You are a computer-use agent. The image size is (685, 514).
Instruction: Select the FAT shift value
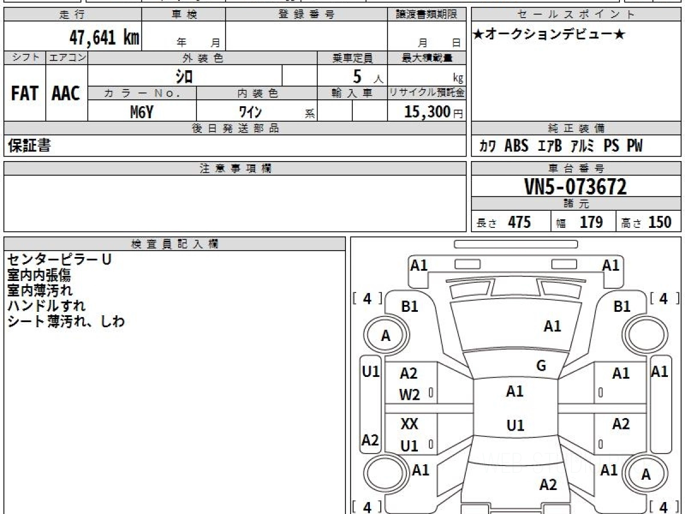coord(25,94)
